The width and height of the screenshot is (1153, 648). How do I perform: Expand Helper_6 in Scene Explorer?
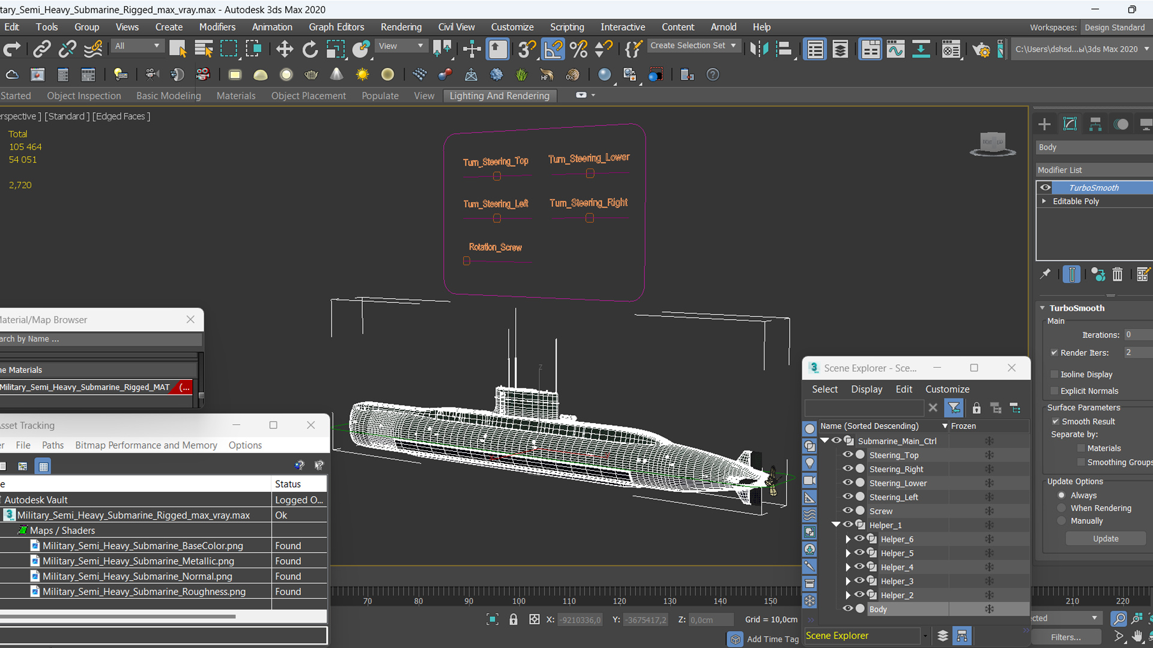click(848, 539)
